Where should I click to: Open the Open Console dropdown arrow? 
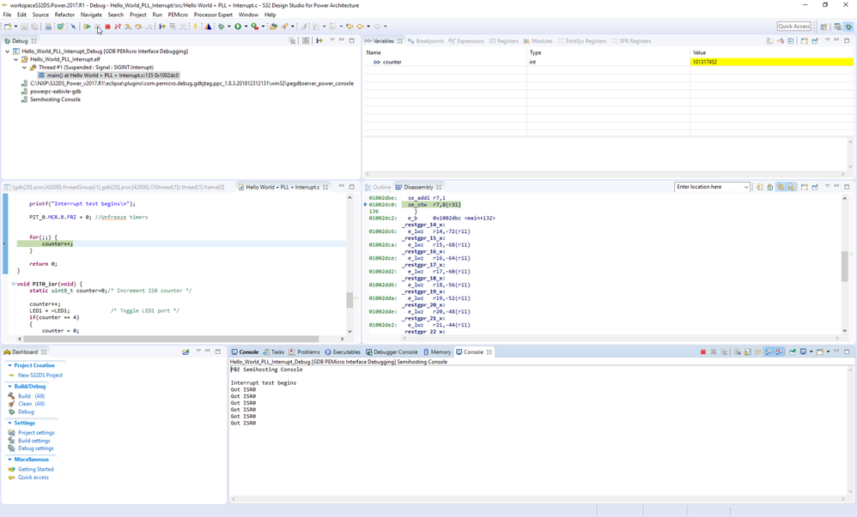[828, 352]
